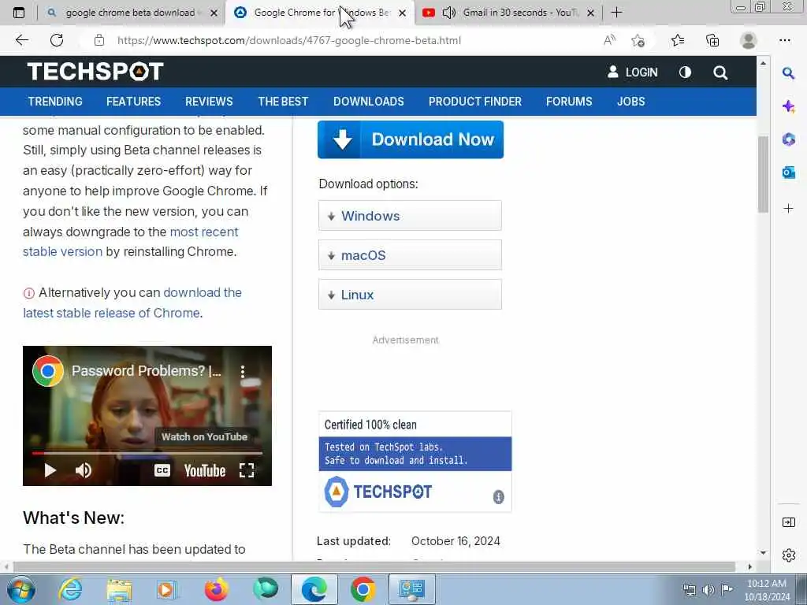Open Product Finder in TechSpot nav
This screenshot has width=807, height=605.
coord(475,102)
